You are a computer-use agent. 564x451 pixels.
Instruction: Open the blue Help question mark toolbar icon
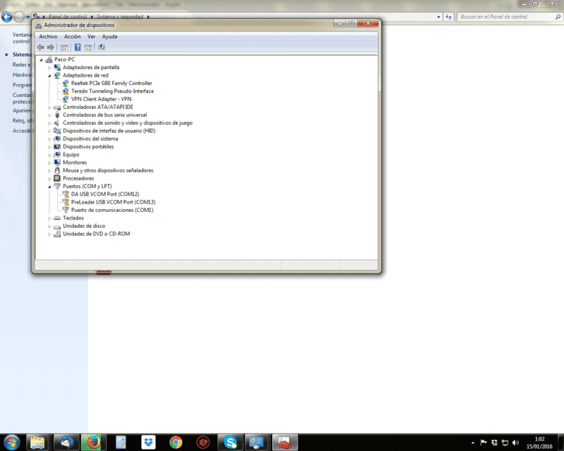pyautogui.click(x=77, y=47)
